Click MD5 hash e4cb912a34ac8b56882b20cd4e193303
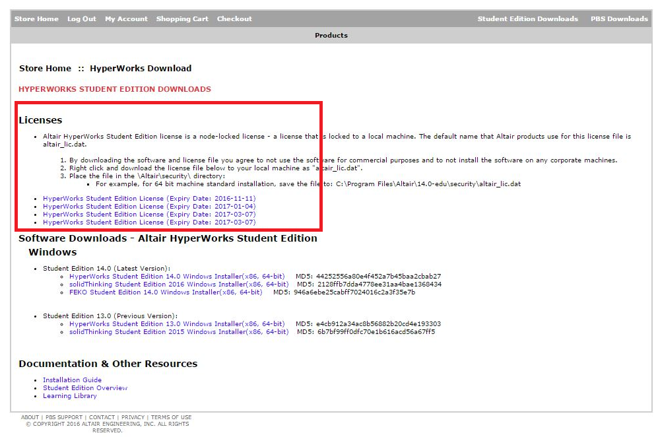 [x=379, y=323]
